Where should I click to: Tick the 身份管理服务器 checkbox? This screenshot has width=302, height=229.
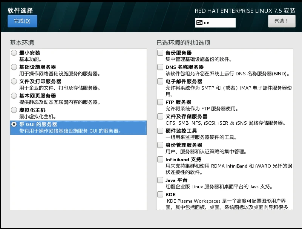[x=160, y=145]
